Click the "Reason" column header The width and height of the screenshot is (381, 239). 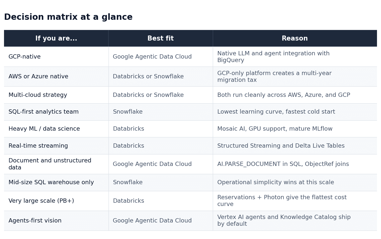pos(295,38)
